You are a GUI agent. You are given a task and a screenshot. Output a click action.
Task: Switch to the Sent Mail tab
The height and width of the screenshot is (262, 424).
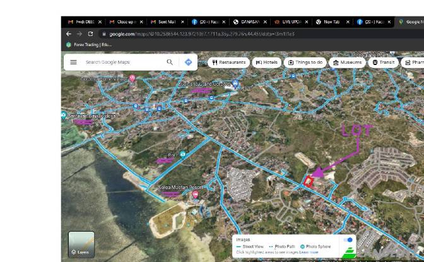point(166,21)
